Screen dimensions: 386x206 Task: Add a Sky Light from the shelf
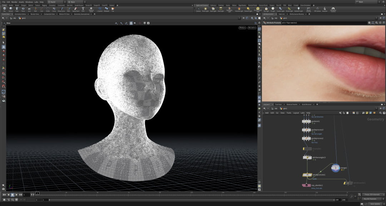pyautogui.click(x=266, y=9)
